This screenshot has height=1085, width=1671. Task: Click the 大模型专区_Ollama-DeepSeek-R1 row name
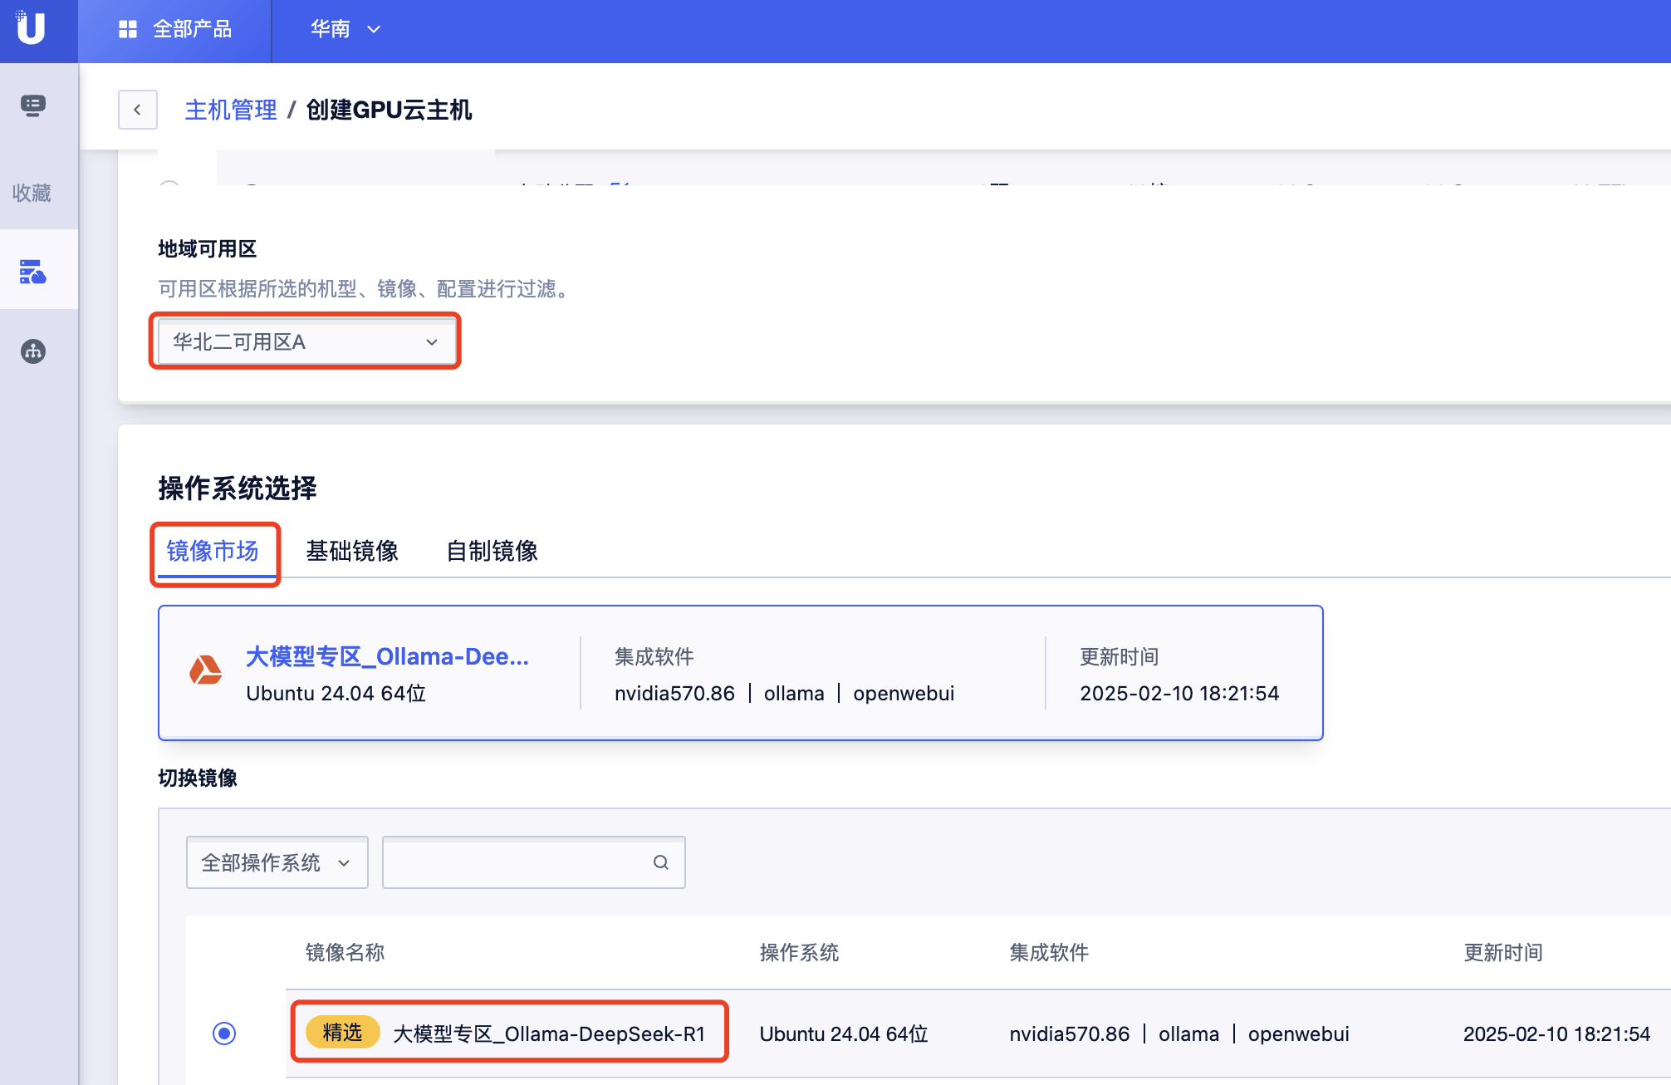click(548, 1033)
